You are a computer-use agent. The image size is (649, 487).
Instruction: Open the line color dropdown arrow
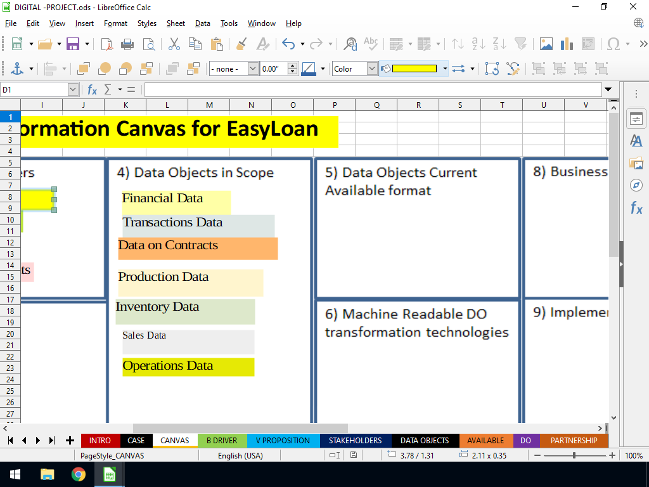(323, 68)
